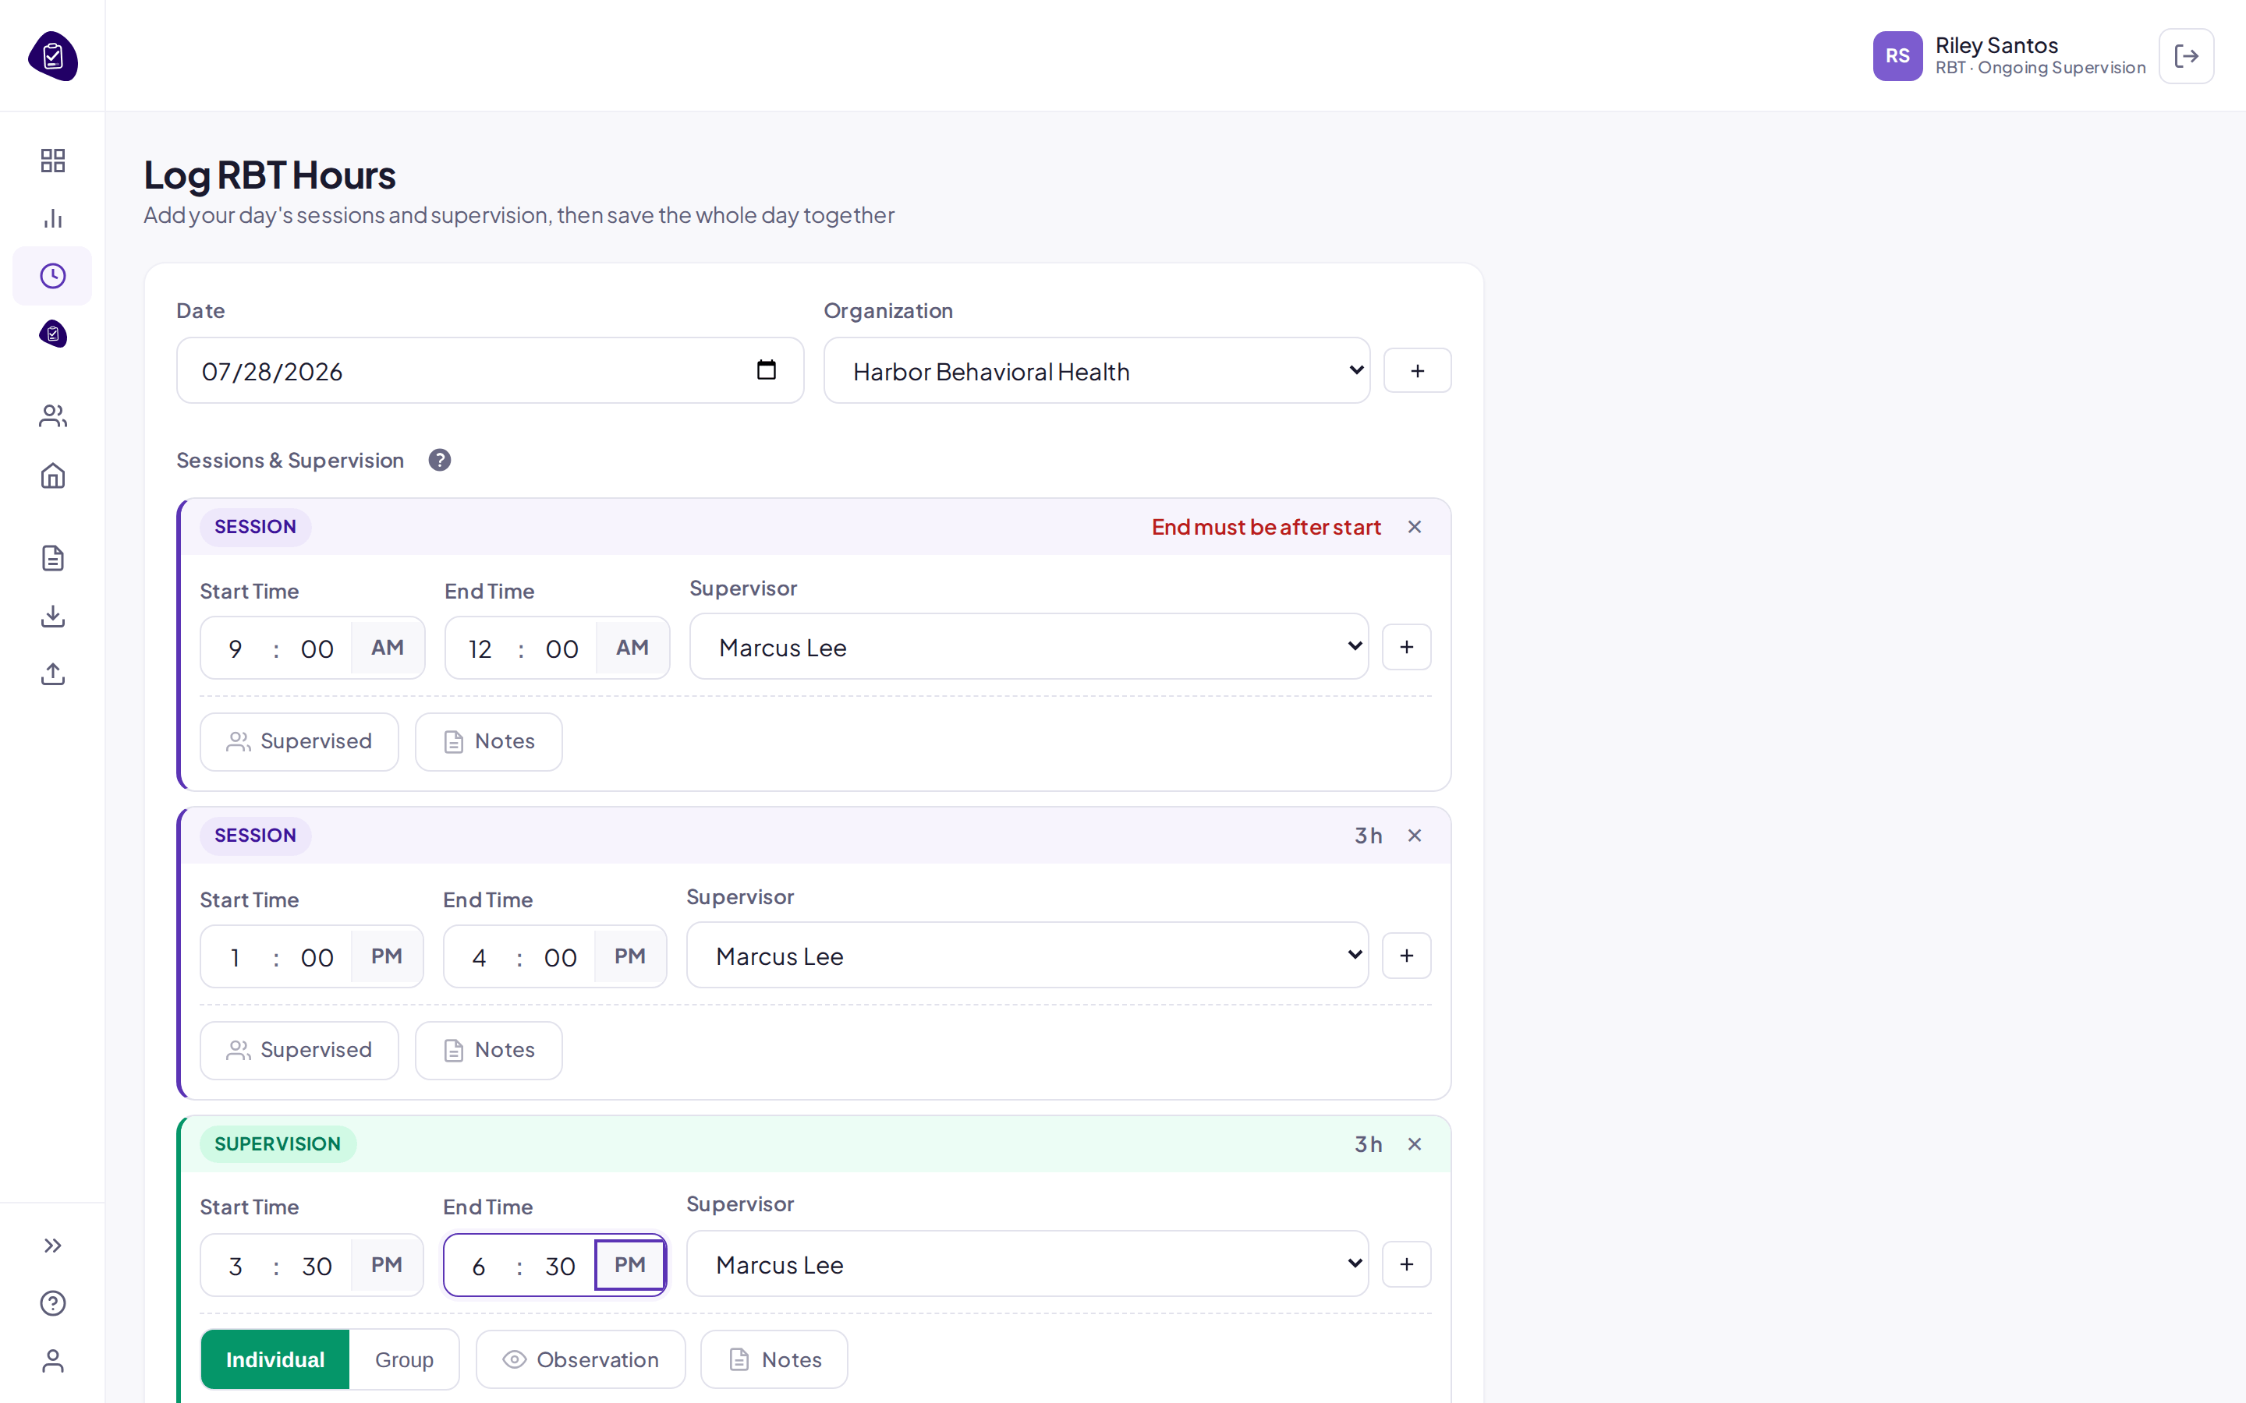This screenshot has width=2246, height=1403.
Task: Remove the 1:00 PM session card
Action: tap(1413, 835)
